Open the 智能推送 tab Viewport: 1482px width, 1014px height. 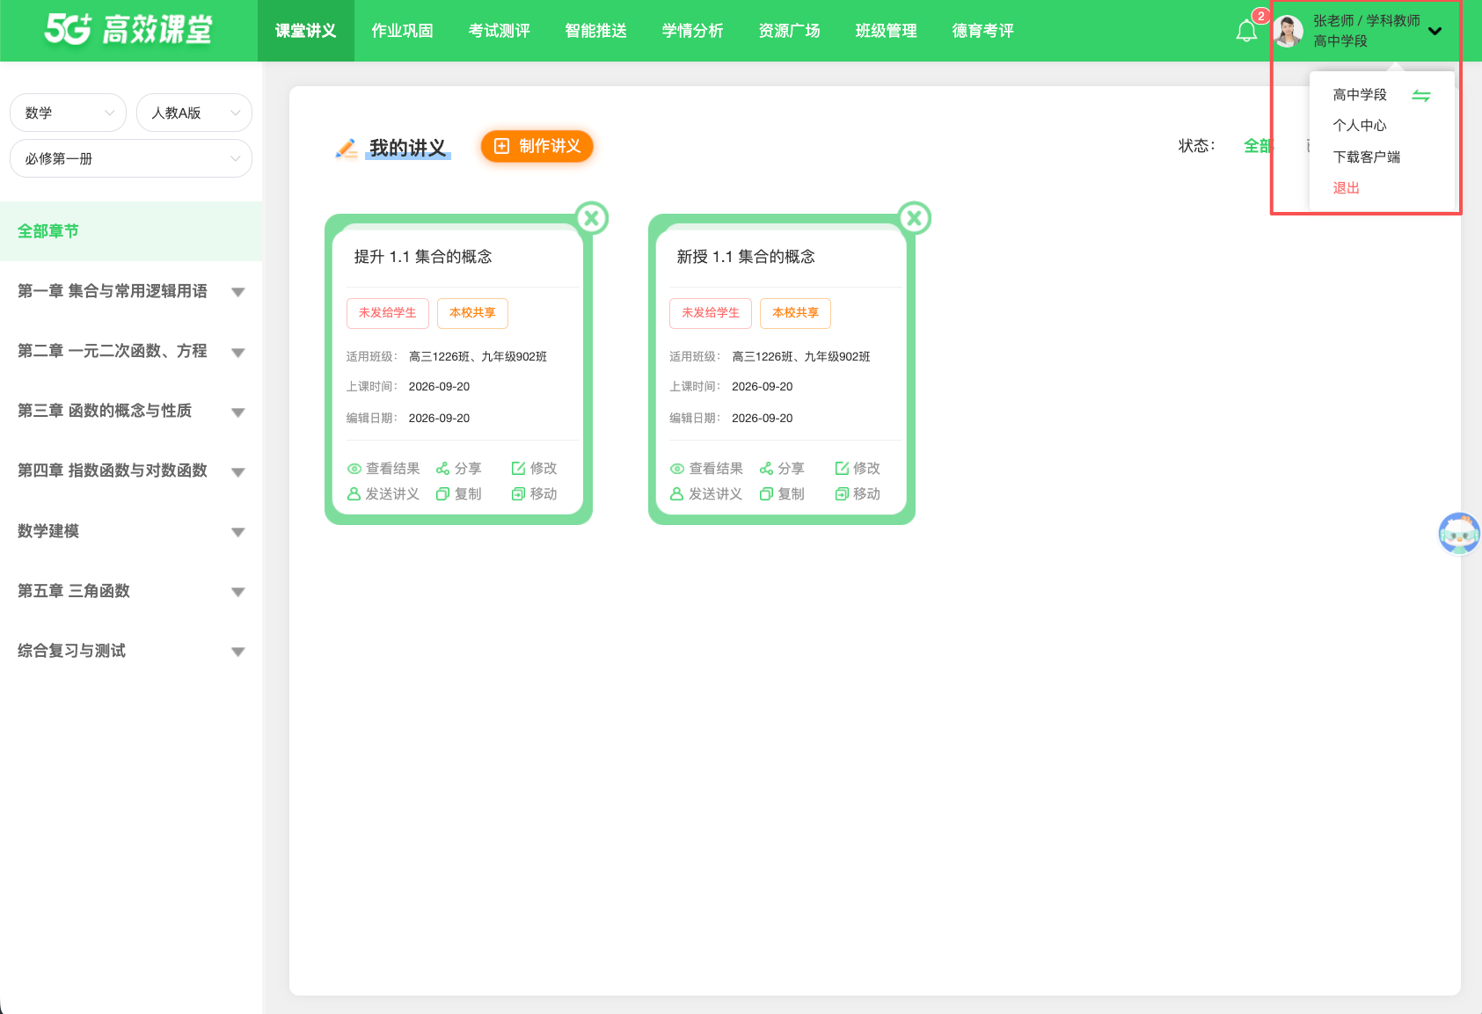(x=595, y=31)
